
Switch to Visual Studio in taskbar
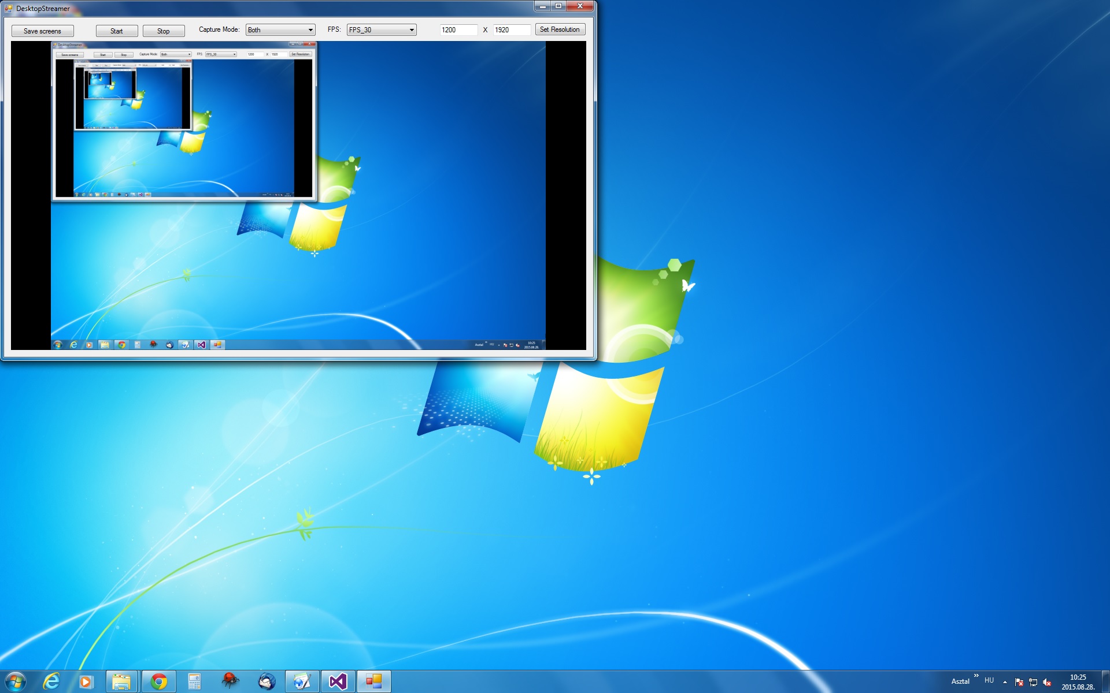click(x=338, y=681)
